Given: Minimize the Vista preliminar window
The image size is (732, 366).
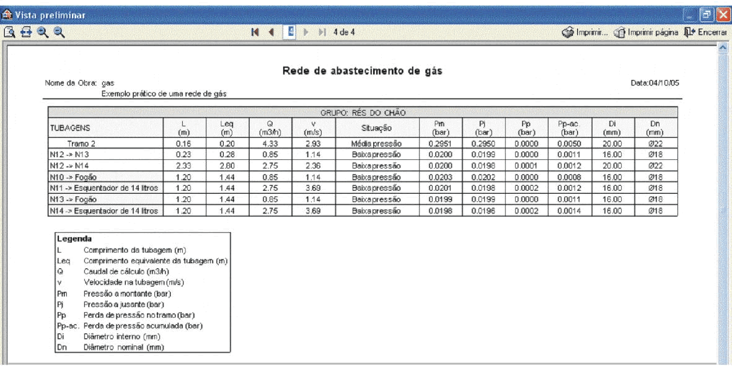Looking at the screenshot, I should click(691, 15).
